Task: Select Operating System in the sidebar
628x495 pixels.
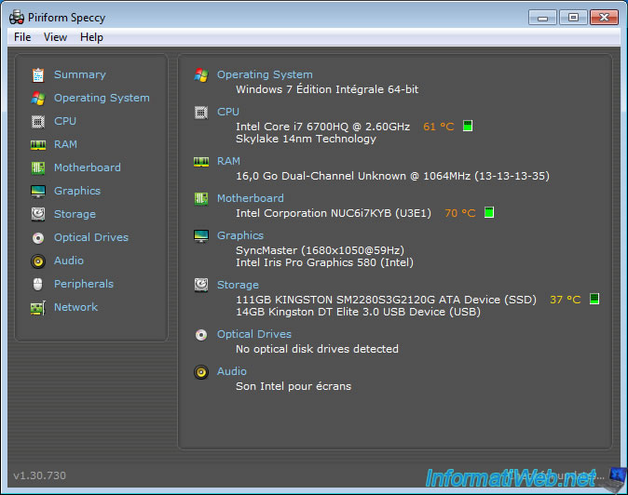Action: (x=102, y=98)
